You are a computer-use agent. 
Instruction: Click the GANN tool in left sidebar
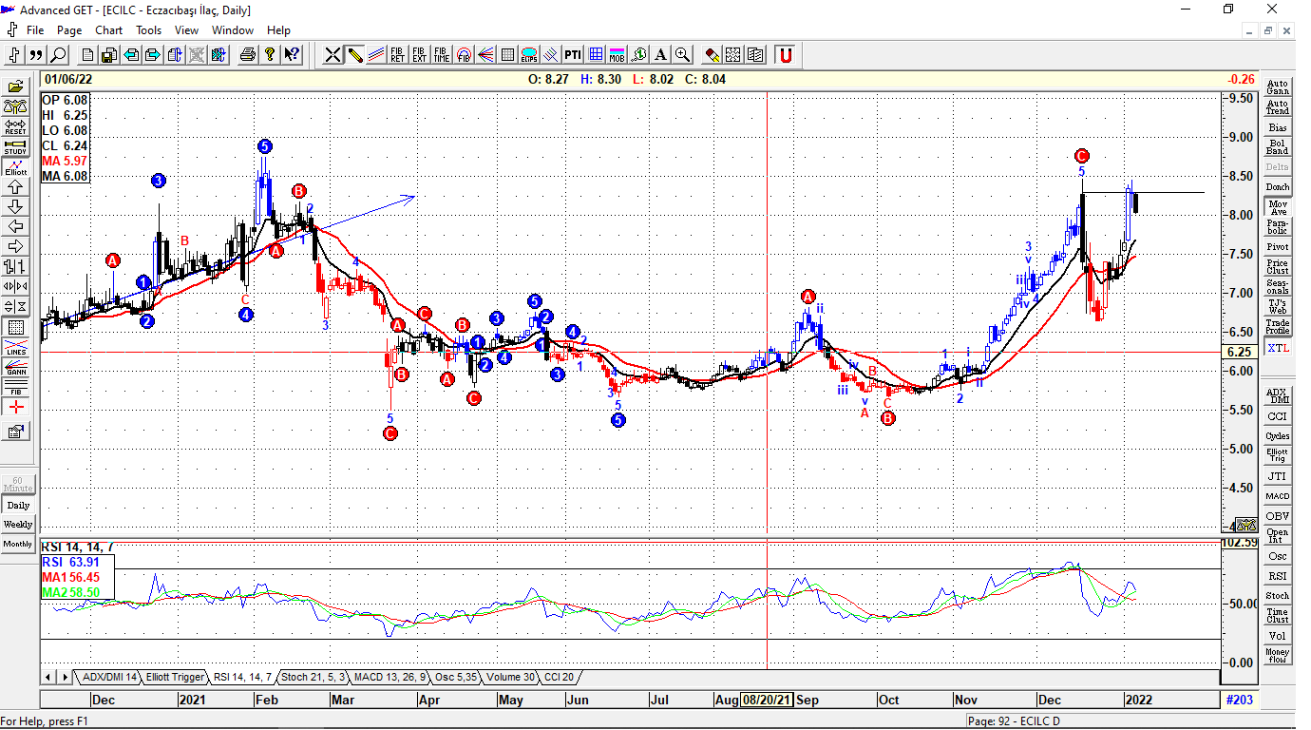pos(16,369)
